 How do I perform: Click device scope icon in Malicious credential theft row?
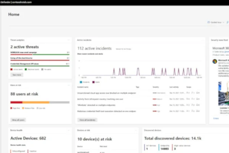[x=188, y=111]
